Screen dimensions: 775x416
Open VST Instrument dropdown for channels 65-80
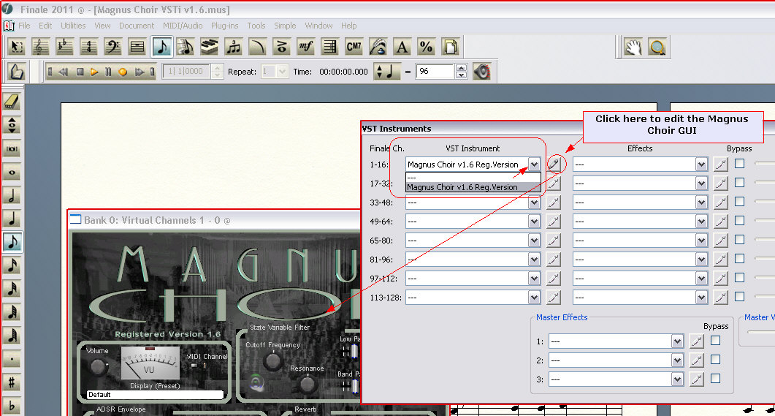[x=534, y=241]
